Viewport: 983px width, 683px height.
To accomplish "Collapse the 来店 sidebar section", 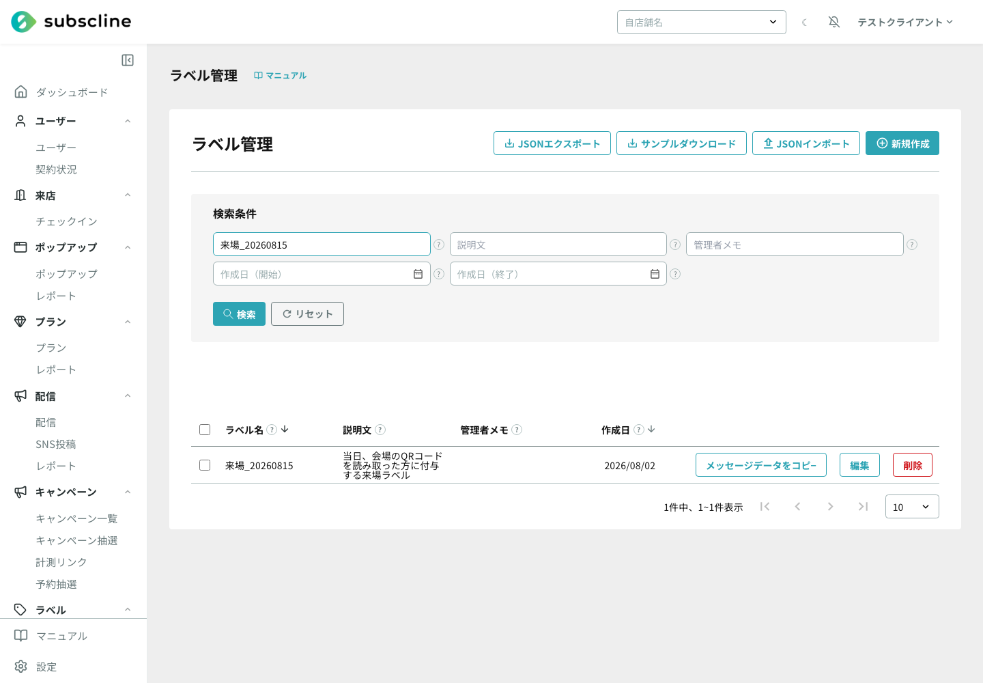I will [x=128, y=195].
